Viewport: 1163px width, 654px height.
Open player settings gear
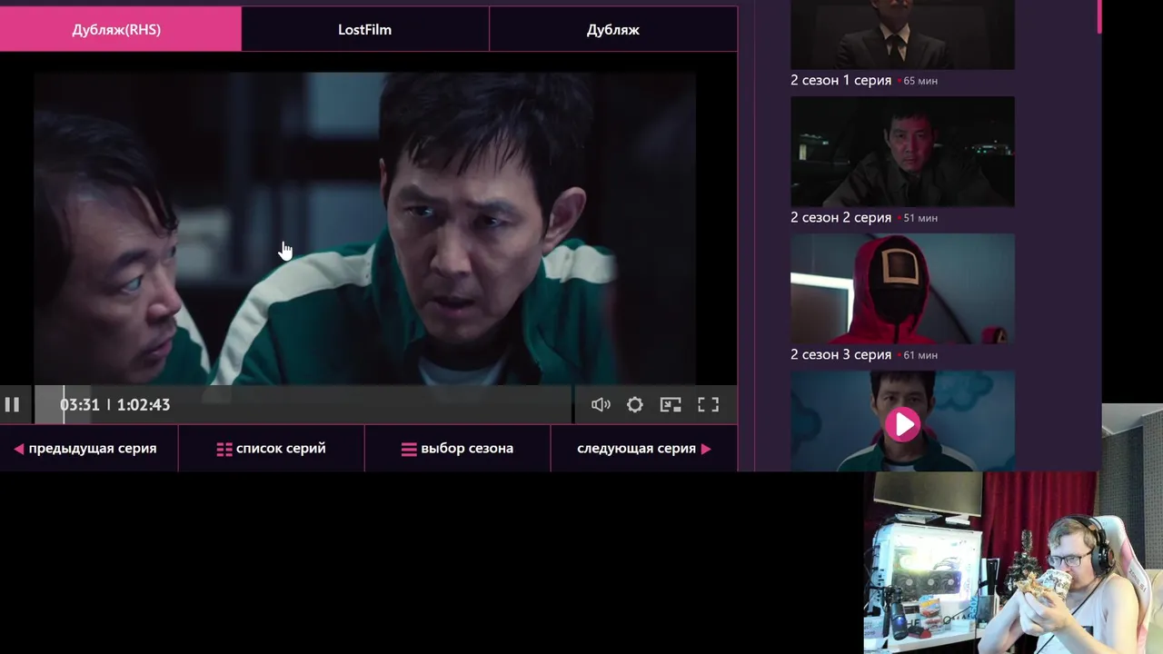(x=635, y=405)
